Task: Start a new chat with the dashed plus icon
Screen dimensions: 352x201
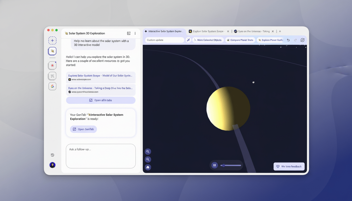Action: (x=52, y=40)
